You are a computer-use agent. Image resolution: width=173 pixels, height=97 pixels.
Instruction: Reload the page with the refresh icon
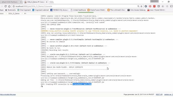5,6
